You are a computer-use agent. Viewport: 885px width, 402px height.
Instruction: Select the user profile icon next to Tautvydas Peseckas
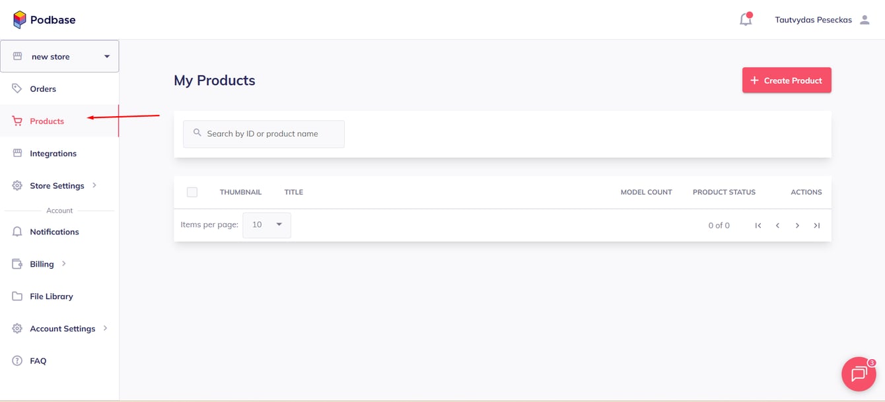pos(865,19)
